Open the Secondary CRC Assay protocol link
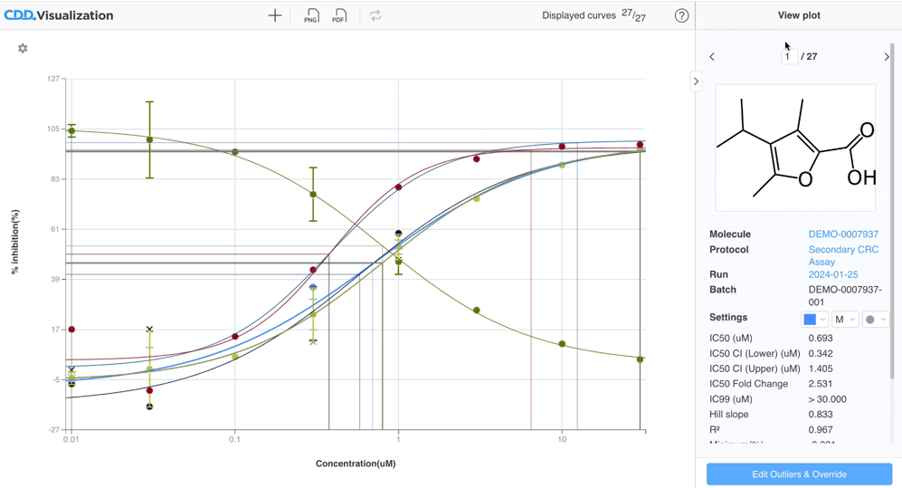This screenshot has width=902, height=488. pos(843,255)
